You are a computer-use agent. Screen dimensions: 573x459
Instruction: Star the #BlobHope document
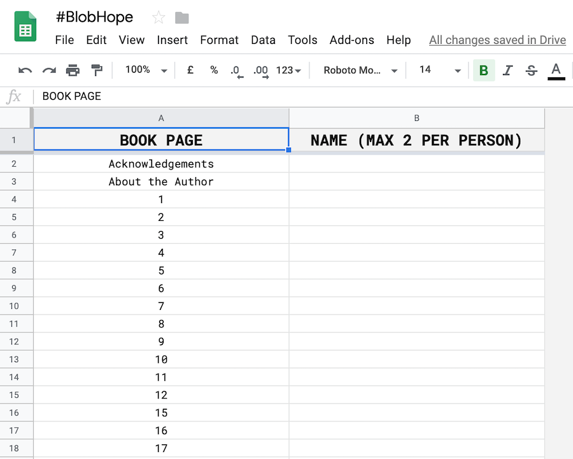click(x=159, y=17)
